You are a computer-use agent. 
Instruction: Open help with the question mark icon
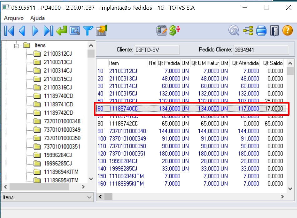click(287, 31)
